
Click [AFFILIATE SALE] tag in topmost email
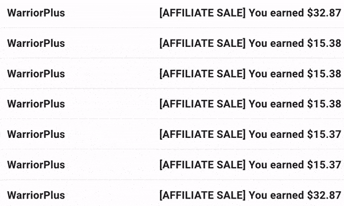pyautogui.click(x=202, y=13)
